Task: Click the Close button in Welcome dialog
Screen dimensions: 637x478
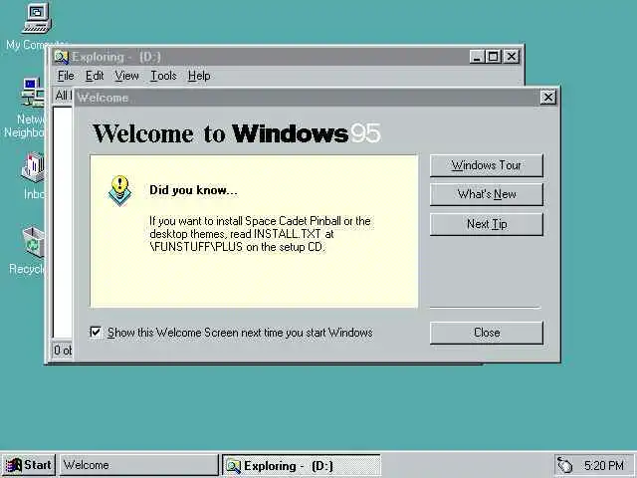Action: (487, 333)
